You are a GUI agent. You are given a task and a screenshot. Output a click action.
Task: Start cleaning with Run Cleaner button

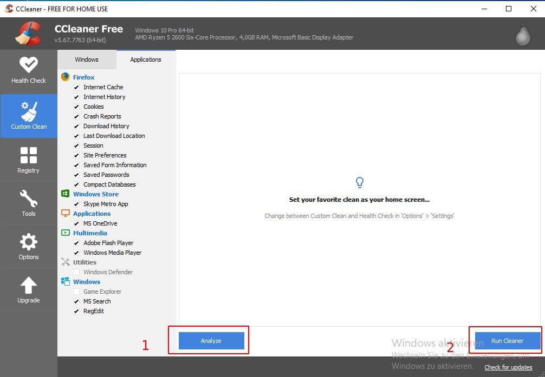click(x=507, y=341)
